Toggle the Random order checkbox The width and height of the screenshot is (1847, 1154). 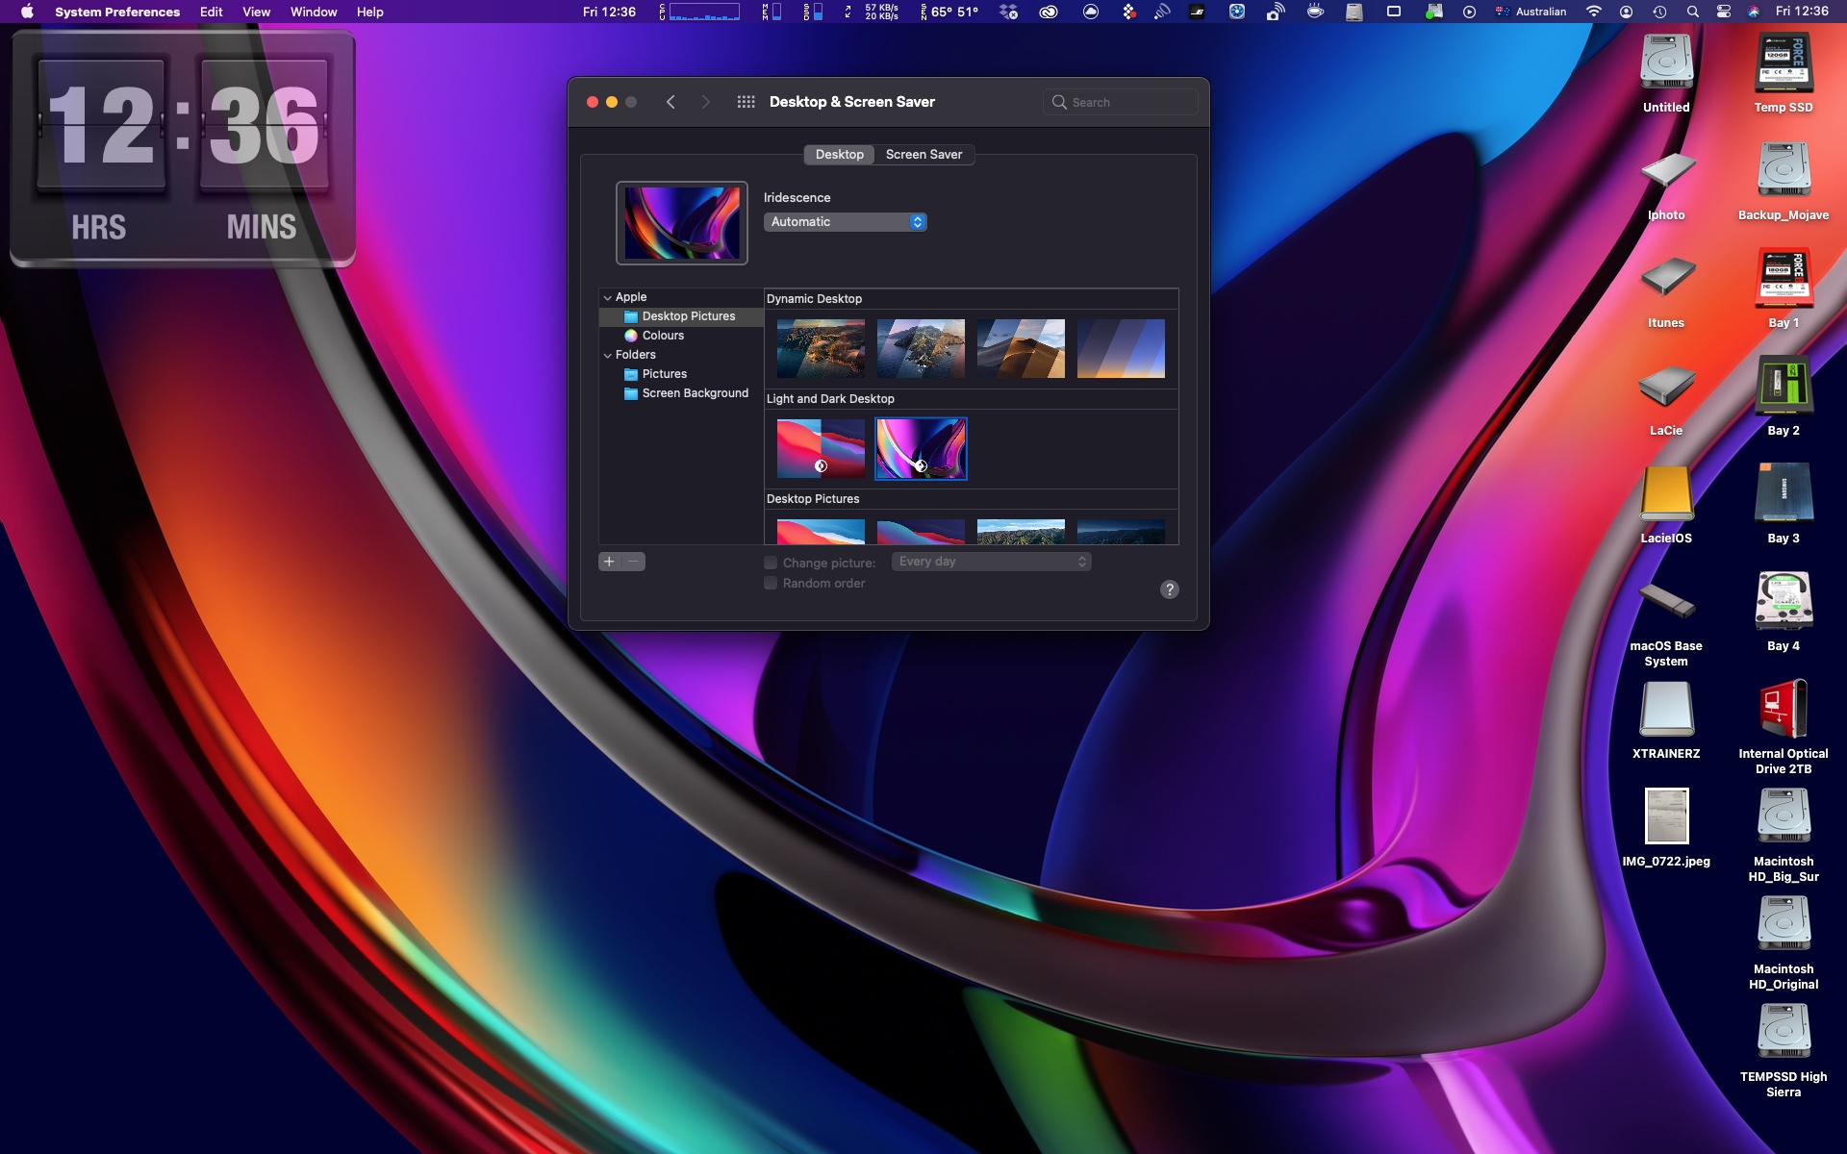771,583
